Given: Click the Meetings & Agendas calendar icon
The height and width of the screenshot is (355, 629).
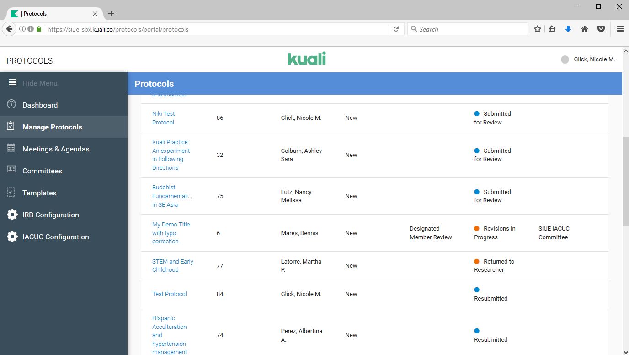Looking at the screenshot, I should pyautogui.click(x=12, y=149).
